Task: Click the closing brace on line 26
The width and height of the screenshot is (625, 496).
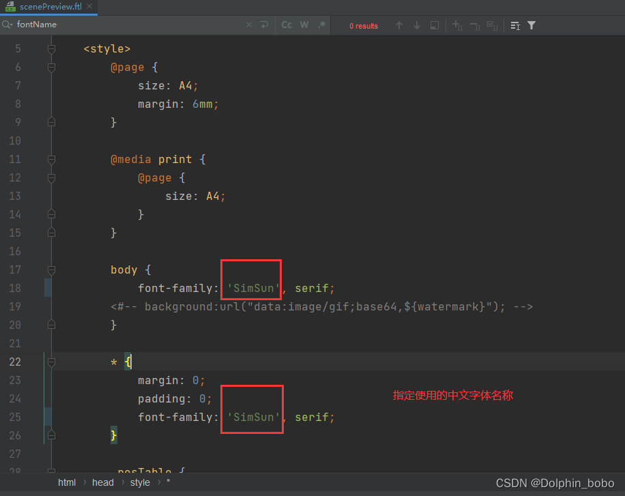Action: coord(113,435)
